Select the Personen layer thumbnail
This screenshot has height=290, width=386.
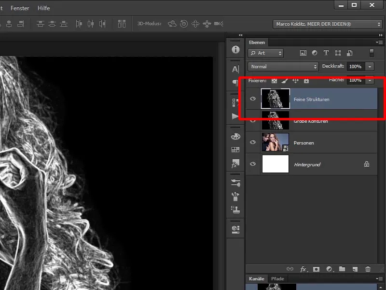(x=275, y=142)
